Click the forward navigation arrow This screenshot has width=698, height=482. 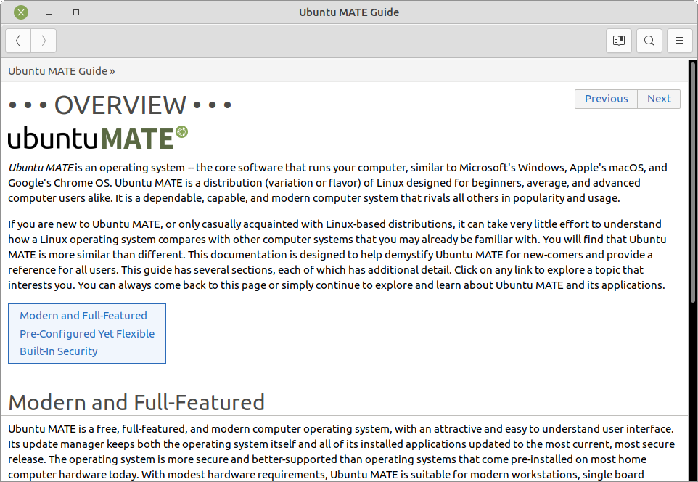click(x=43, y=41)
